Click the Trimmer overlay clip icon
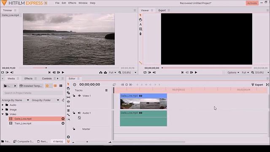270x152 pixels. 105,73
